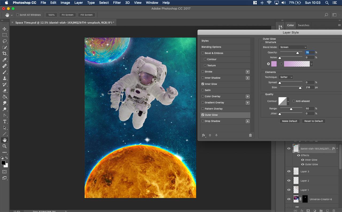Open Hand tool preset picker arrow
The height and width of the screenshot is (212, 342).
[12, 15]
